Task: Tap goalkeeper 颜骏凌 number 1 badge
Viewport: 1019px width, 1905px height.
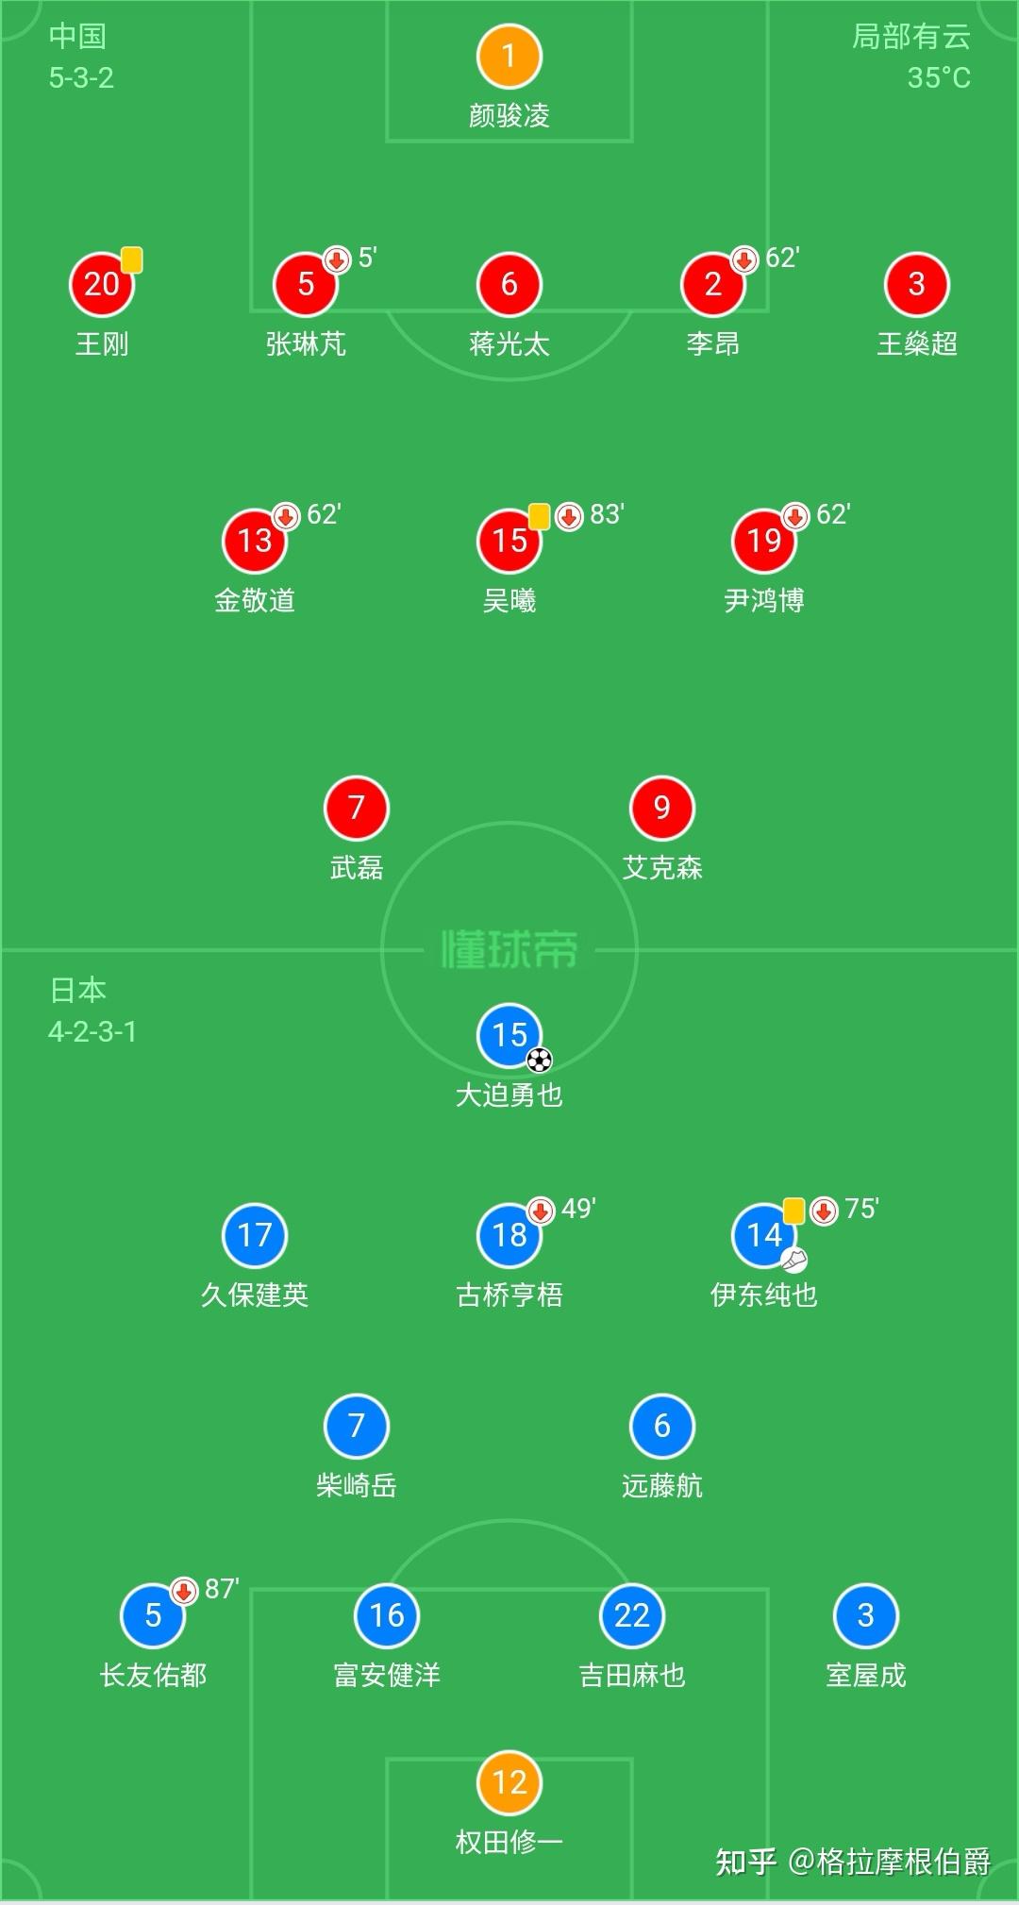Action: (509, 57)
